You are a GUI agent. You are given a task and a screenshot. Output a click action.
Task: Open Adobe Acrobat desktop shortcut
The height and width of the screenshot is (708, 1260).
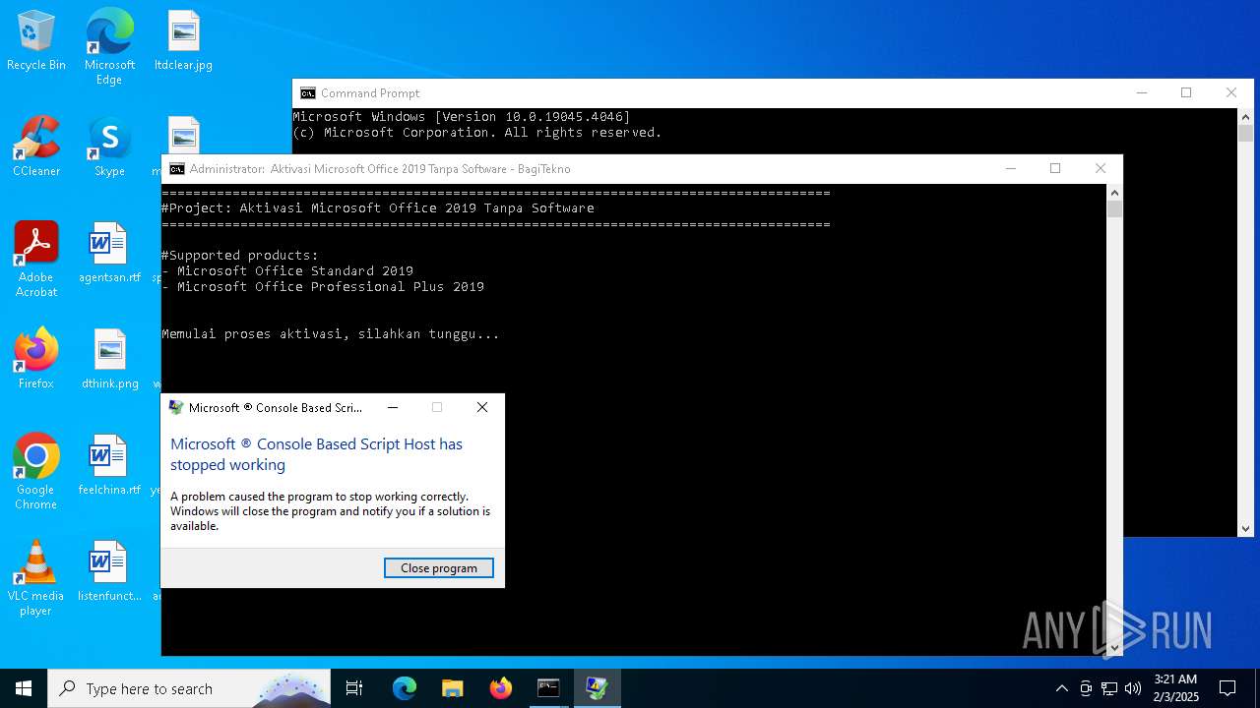click(36, 260)
